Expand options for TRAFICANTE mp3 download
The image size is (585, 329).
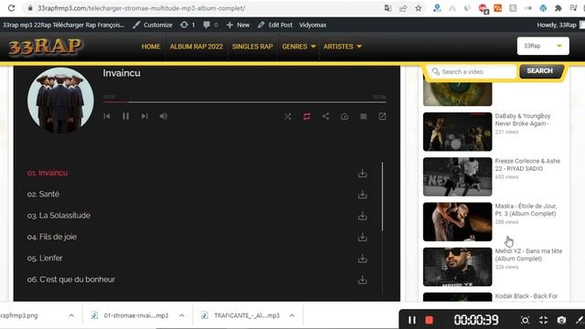[292, 315]
